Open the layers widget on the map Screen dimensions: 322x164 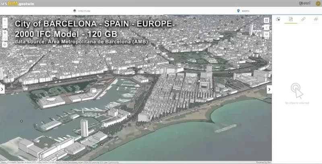(x=266, y=34)
